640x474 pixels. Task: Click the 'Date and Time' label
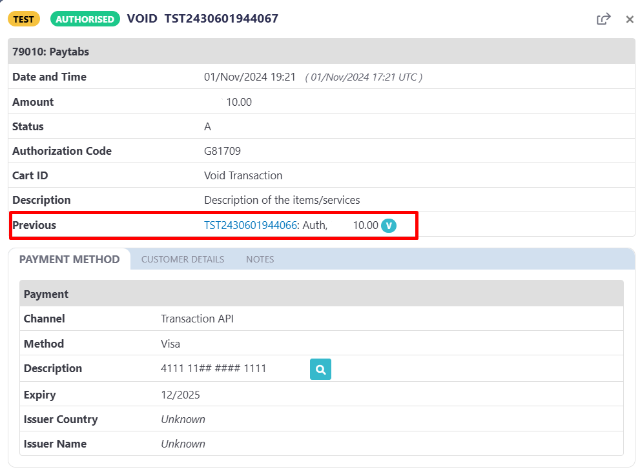49,77
